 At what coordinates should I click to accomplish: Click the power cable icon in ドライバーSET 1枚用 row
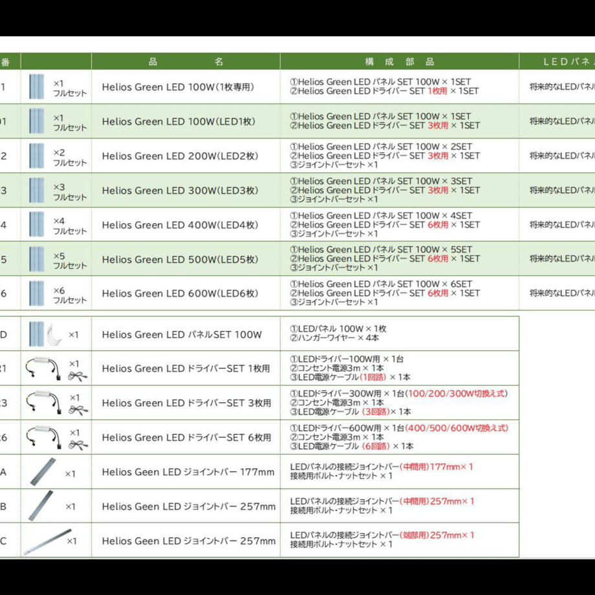point(78,376)
